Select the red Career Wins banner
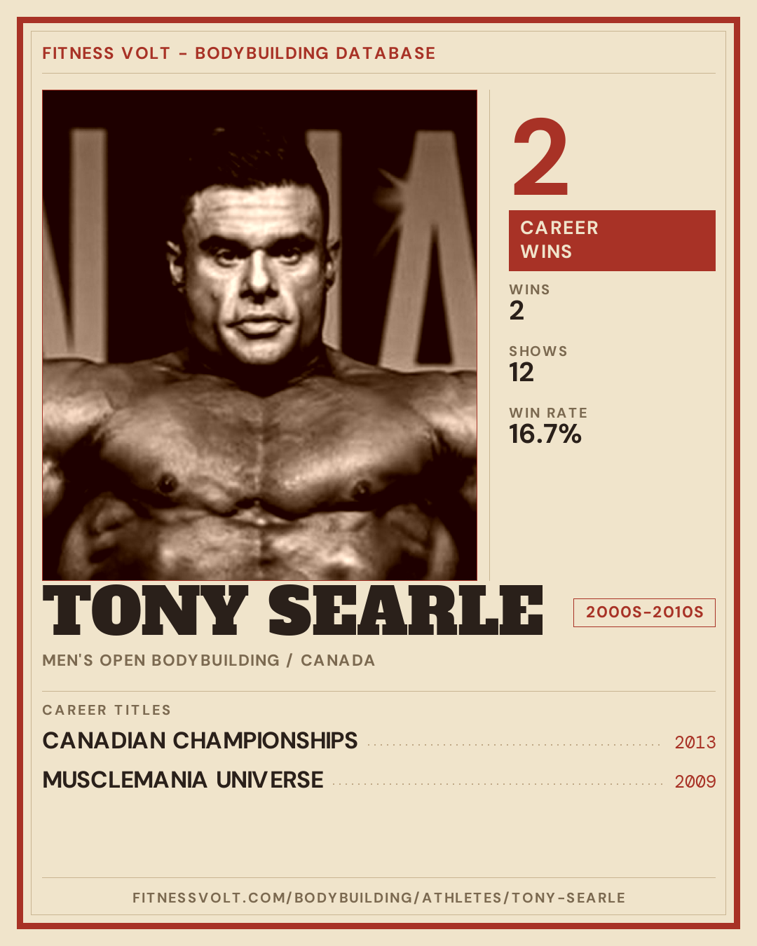 click(612, 240)
